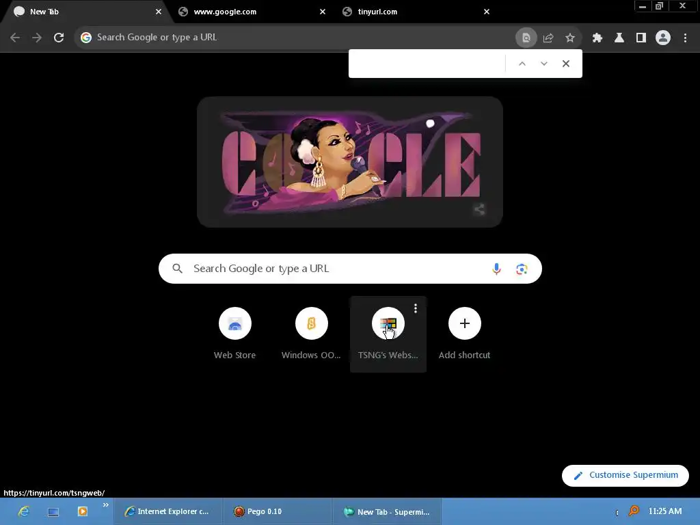Toggle the side panel icon
The width and height of the screenshot is (700, 525).
tap(641, 38)
